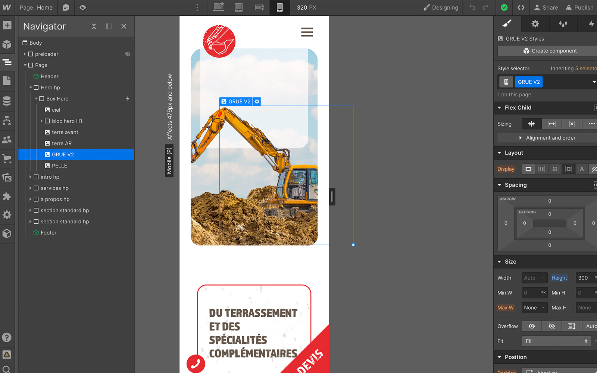Open the Audit panel icon
Viewport: 597px width, 373px height.
[x=7, y=354]
